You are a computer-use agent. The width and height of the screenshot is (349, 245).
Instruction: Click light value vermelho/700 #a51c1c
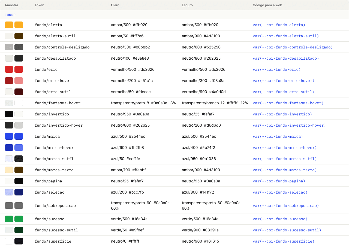[132, 81]
